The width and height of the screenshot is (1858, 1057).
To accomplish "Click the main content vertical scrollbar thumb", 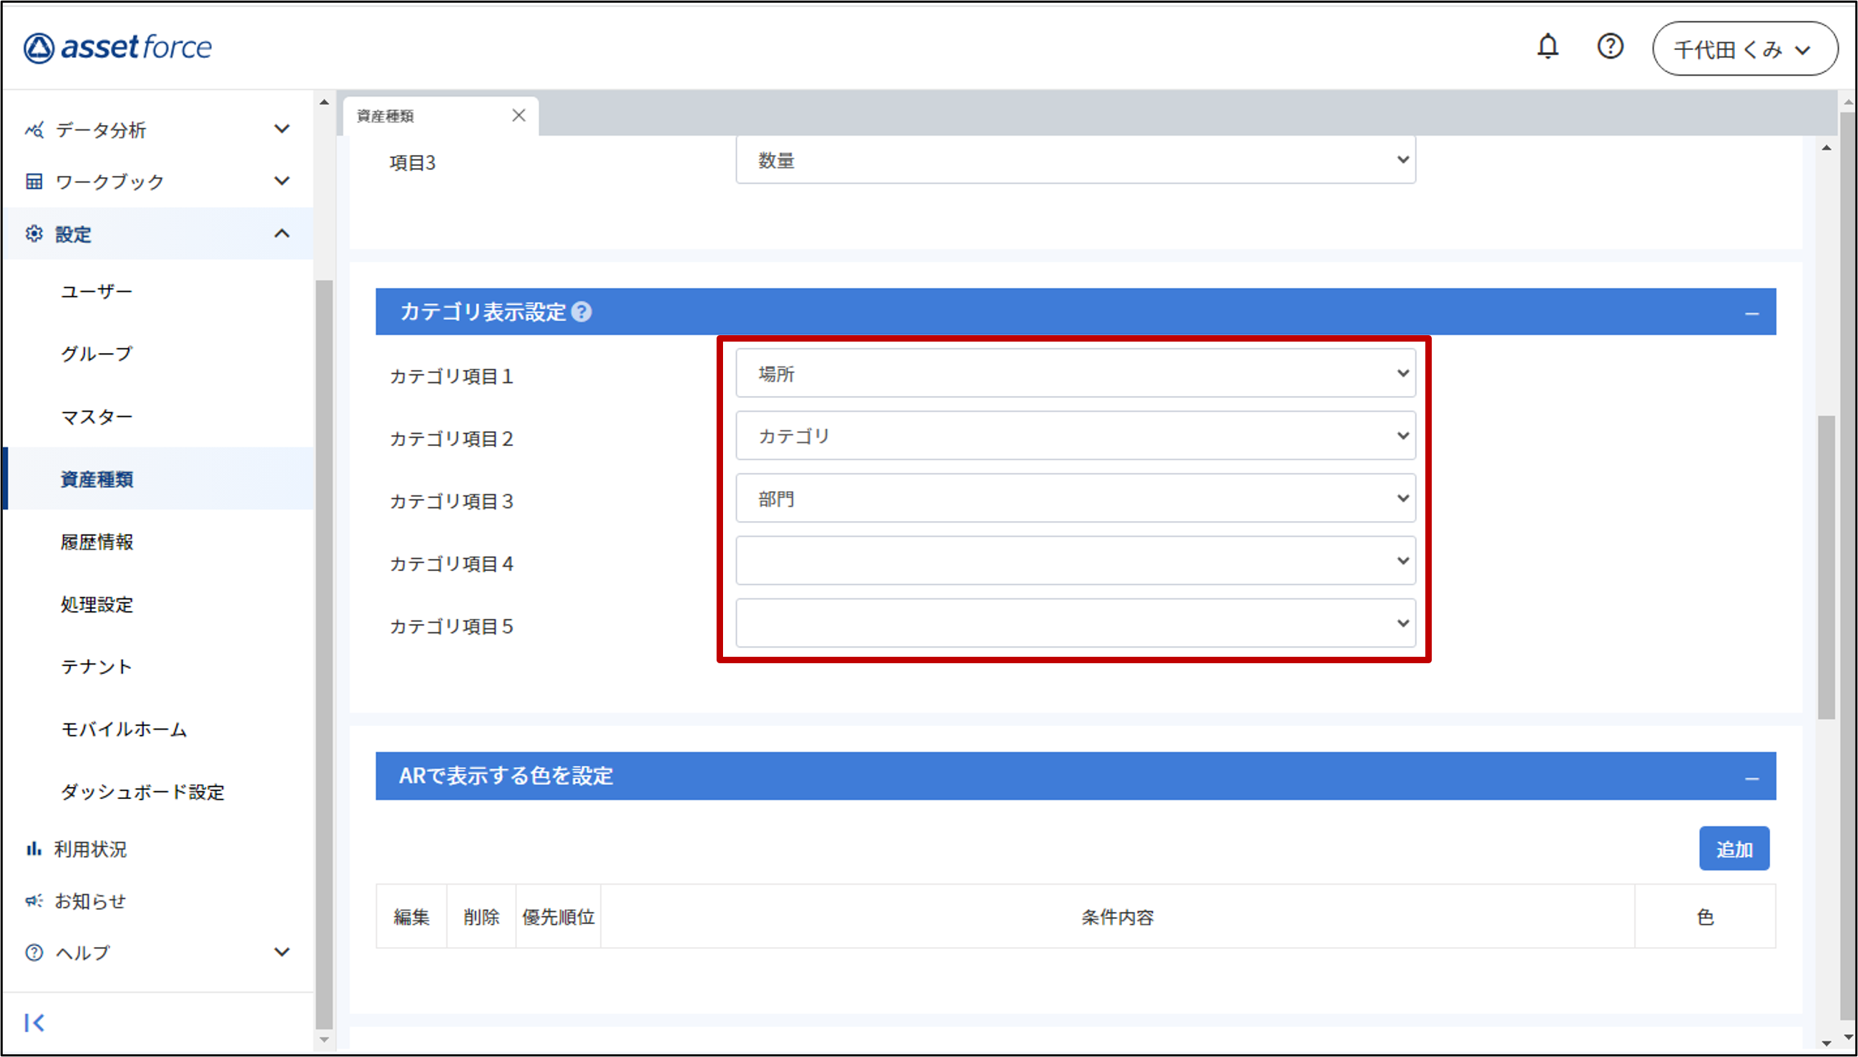I will (1826, 566).
